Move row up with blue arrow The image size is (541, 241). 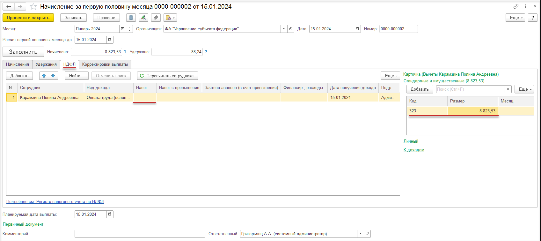pos(44,76)
